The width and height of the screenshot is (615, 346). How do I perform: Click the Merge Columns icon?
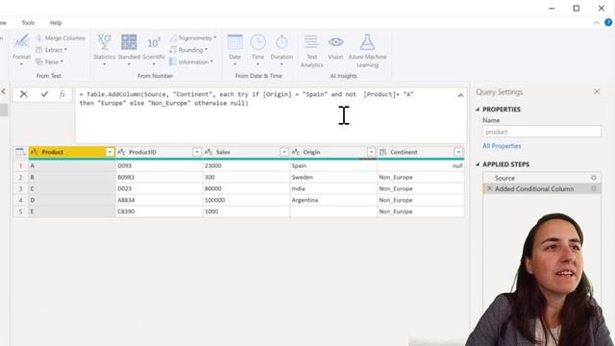pyautogui.click(x=39, y=38)
